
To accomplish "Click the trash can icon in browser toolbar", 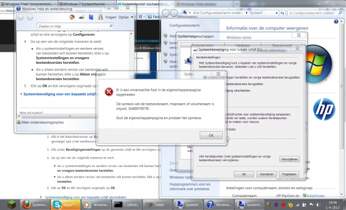I will (x=140, y=16).
